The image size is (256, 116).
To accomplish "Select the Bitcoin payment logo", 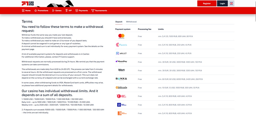I will (121, 87).
